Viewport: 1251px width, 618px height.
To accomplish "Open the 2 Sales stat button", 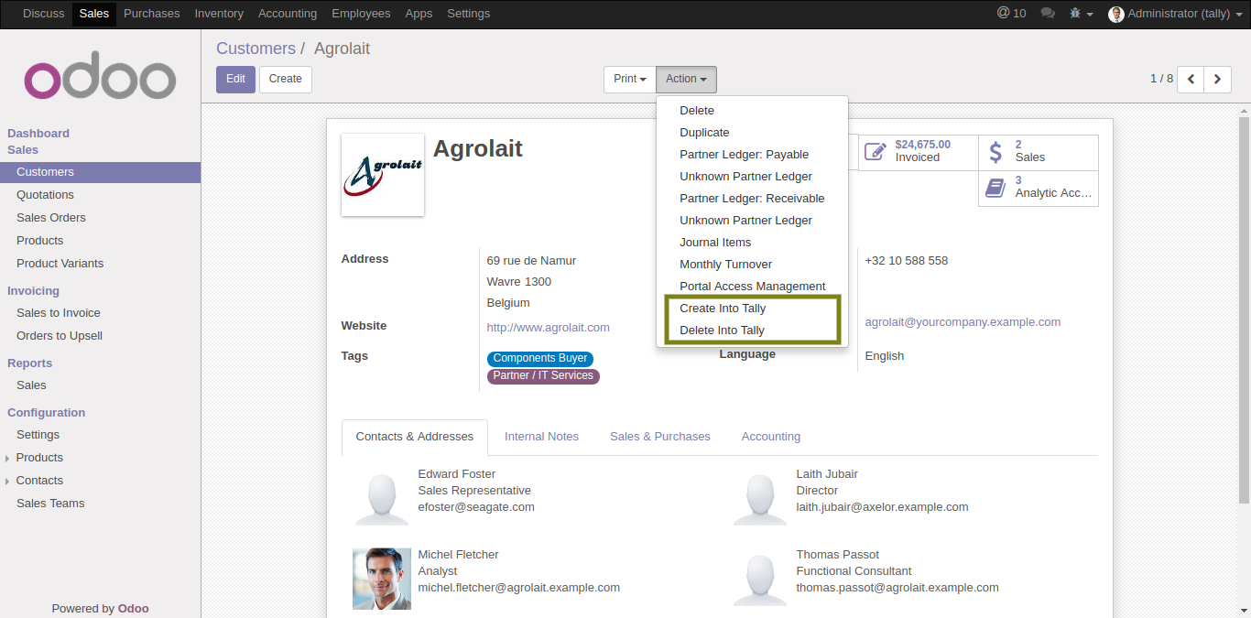I will click(x=1039, y=152).
